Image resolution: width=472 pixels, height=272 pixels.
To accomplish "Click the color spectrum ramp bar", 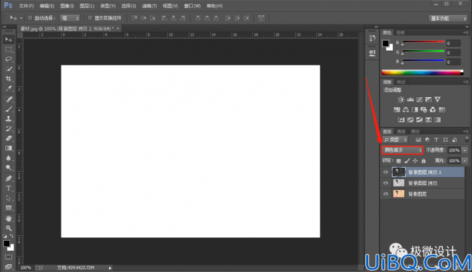I will pyautogui.click(x=422, y=72).
